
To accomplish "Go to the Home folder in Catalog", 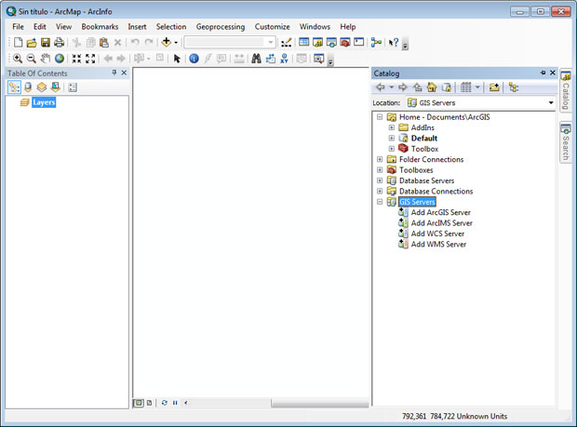I will pyautogui.click(x=432, y=87).
